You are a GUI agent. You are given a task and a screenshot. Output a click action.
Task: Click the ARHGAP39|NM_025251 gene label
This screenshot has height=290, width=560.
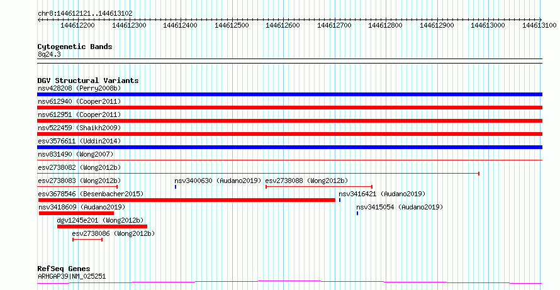(72, 276)
